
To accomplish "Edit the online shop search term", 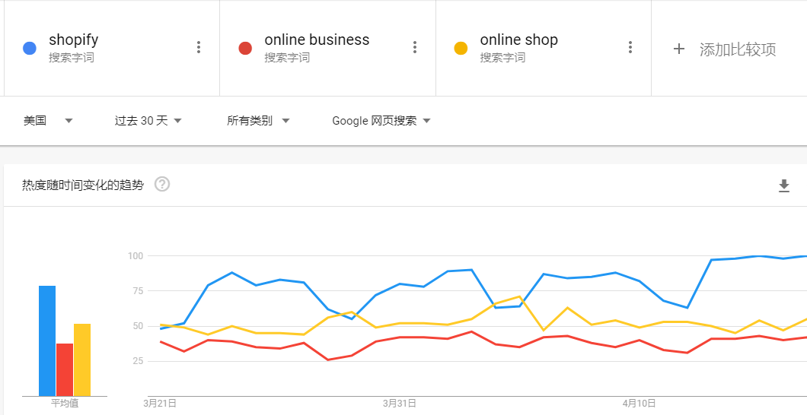I will tap(518, 40).
